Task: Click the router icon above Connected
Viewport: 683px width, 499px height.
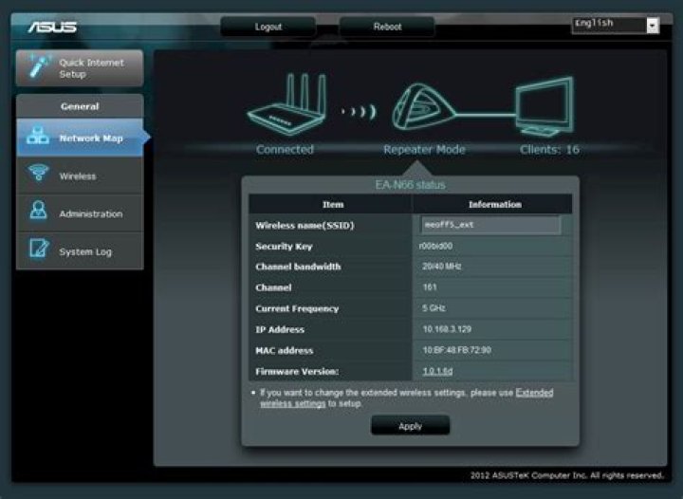Action: click(287, 104)
